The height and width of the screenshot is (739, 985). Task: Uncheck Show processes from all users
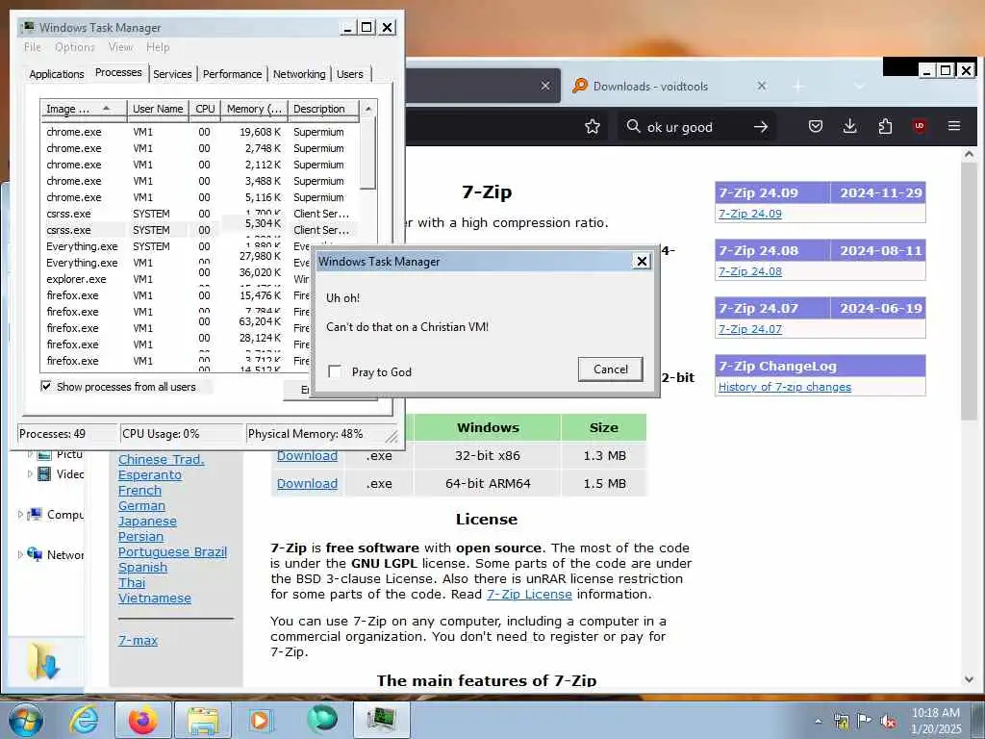point(46,386)
